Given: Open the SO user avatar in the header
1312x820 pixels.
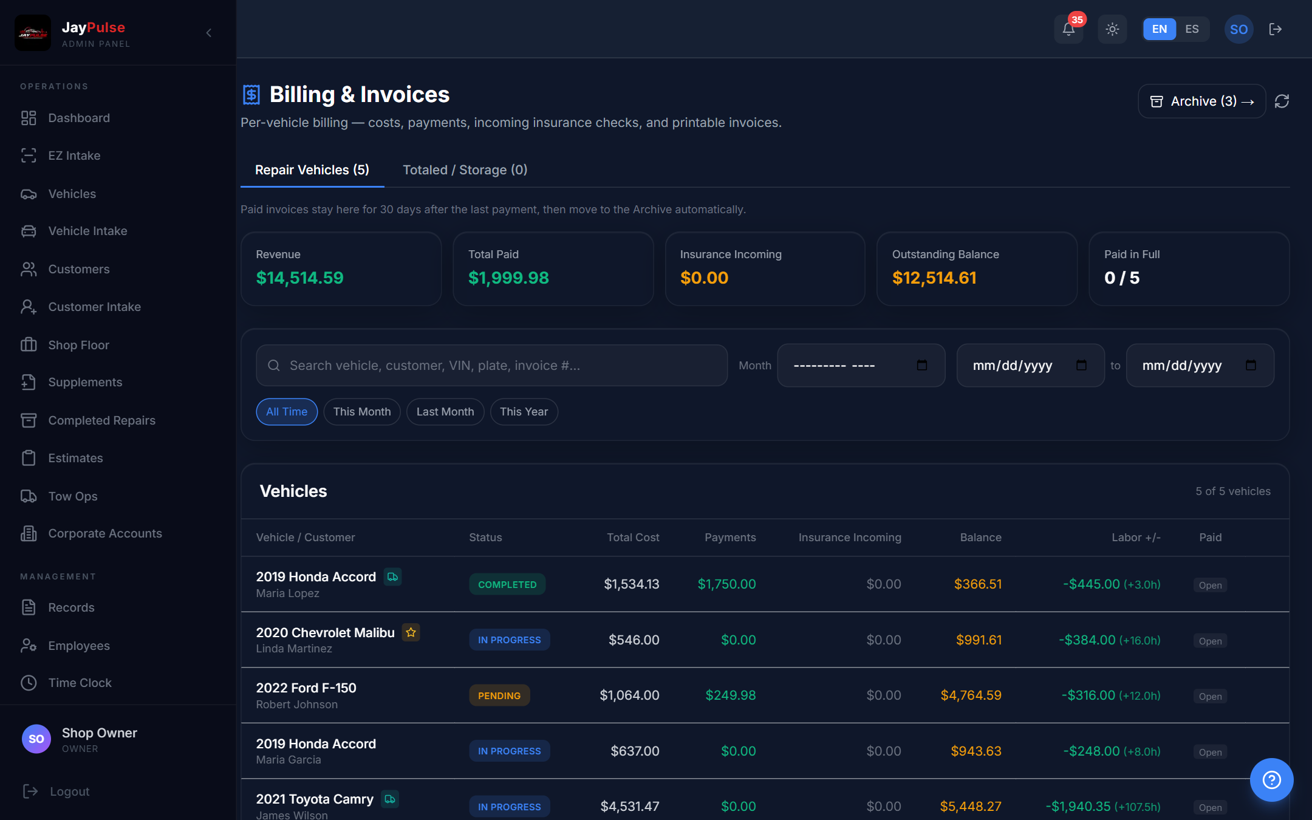Looking at the screenshot, I should point(1239,29).
